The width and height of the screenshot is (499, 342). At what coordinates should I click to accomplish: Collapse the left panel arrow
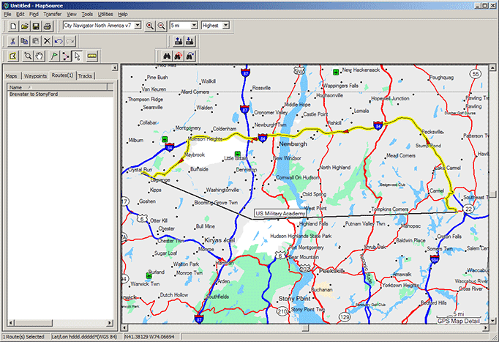[x=115, y=68]
